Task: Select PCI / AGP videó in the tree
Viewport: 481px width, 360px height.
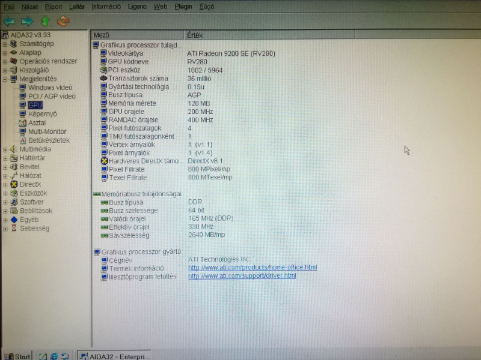Action: pos(52,97)
